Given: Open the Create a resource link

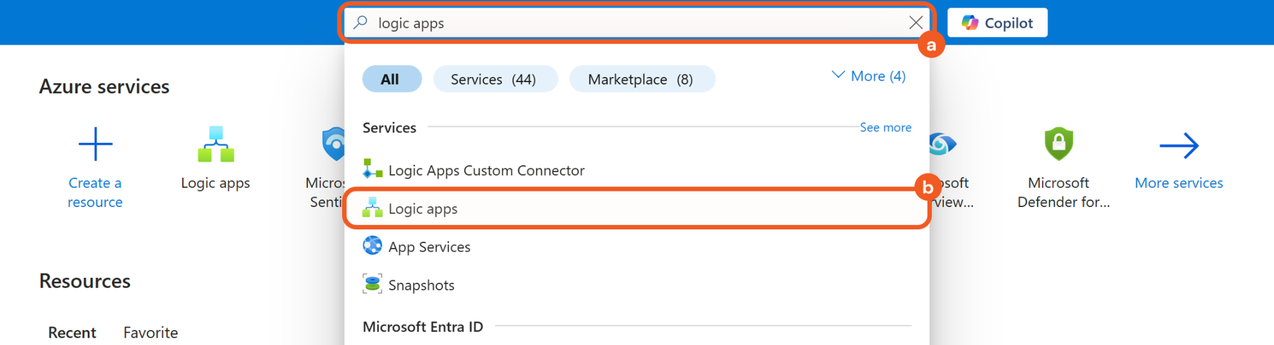Looking at the screenshot, I should coord(95,192).
